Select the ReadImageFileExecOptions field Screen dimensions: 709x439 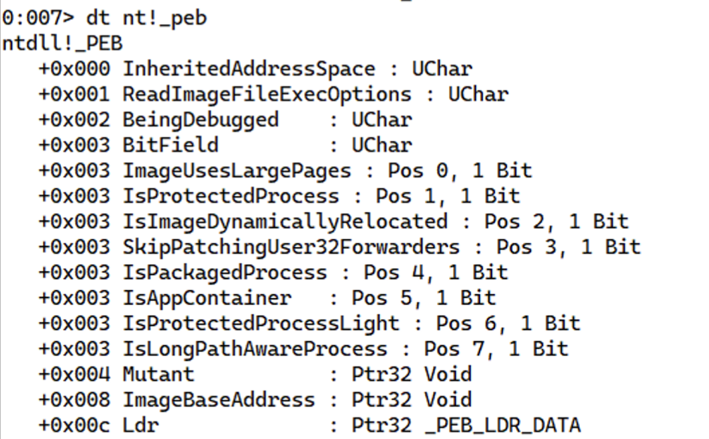267,95
